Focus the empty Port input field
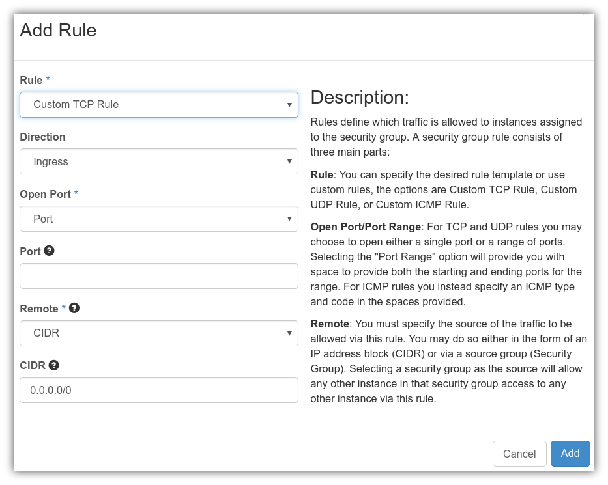This screenshot has width=608, height=485. 159,276
